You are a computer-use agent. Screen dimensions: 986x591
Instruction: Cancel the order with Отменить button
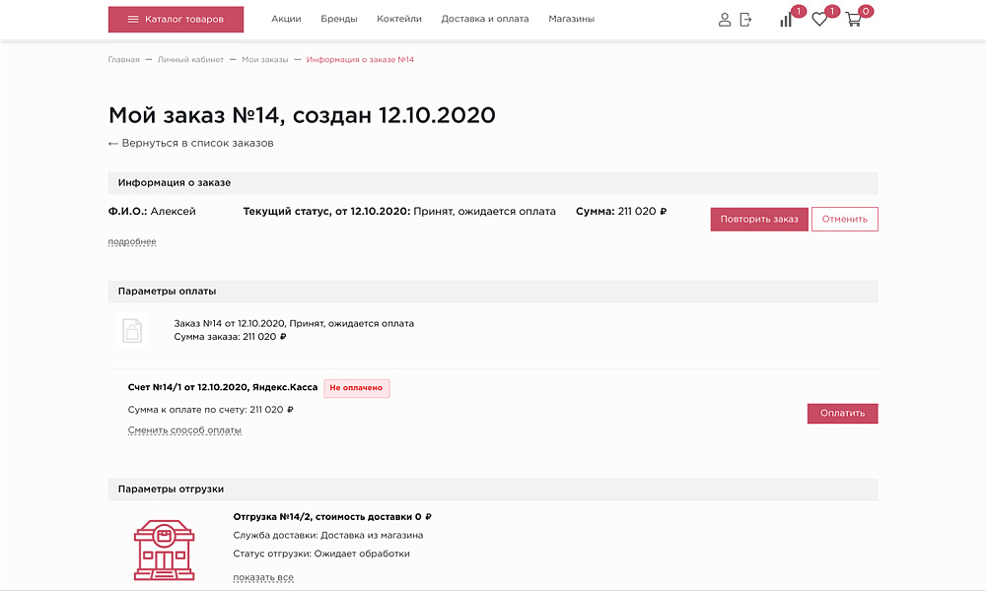(844, 219)
